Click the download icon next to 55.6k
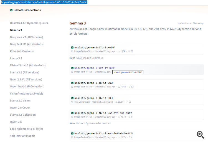The width and height of the screenshot is (208, 142). click(x=119, y=87)
